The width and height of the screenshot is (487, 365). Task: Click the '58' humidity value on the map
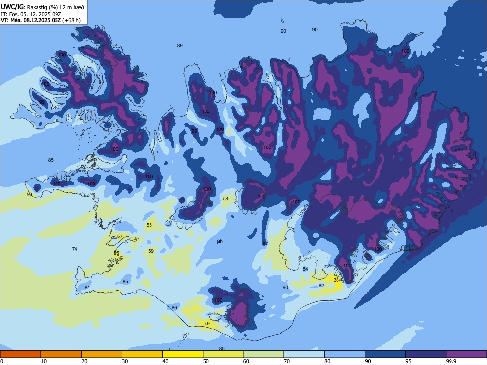click(x=225, y=199)
